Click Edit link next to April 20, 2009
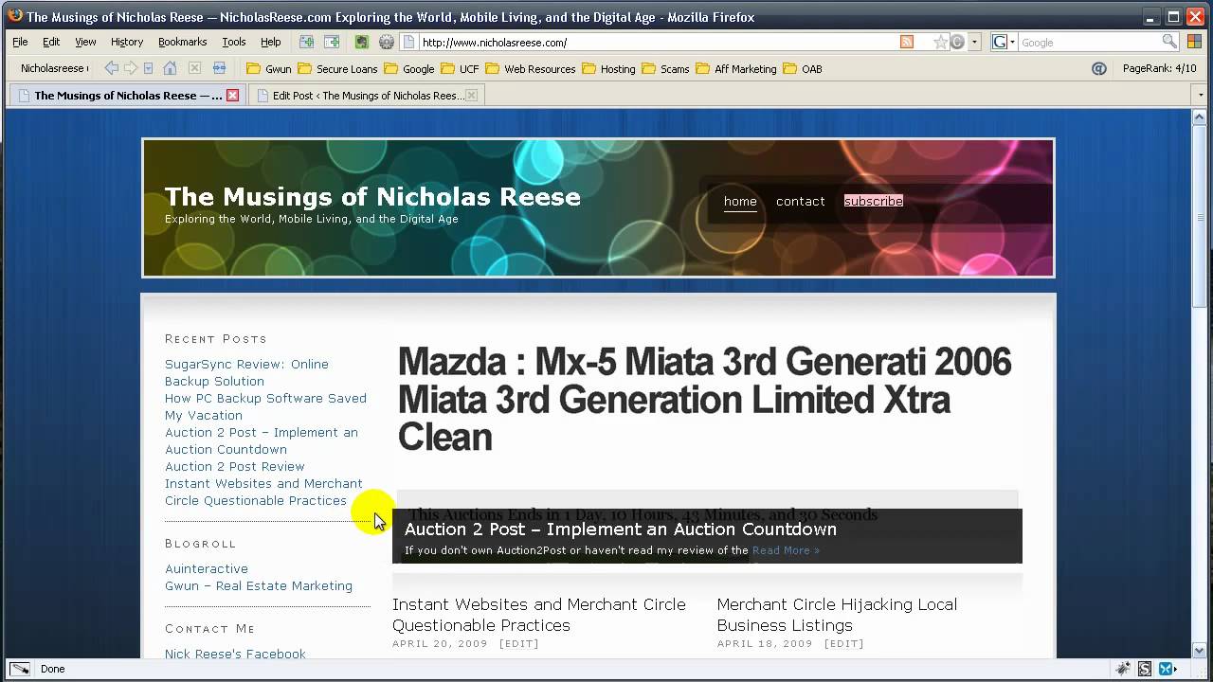 pyautogui.click(x=520, y=643)
